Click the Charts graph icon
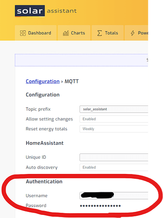 [66, 33]
